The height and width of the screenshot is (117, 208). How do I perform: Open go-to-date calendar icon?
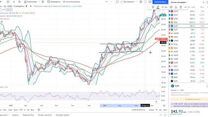[39, 110]
